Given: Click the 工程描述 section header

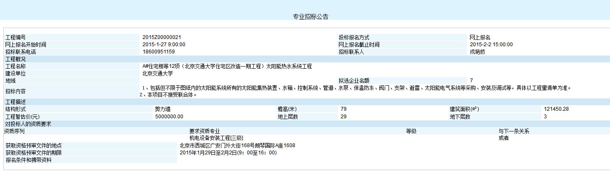Looking at the screenshot, I should pos(15,102).
